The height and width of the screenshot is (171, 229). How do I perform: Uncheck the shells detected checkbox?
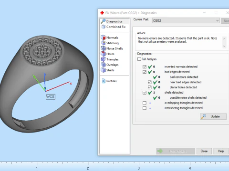click(145, 93)
